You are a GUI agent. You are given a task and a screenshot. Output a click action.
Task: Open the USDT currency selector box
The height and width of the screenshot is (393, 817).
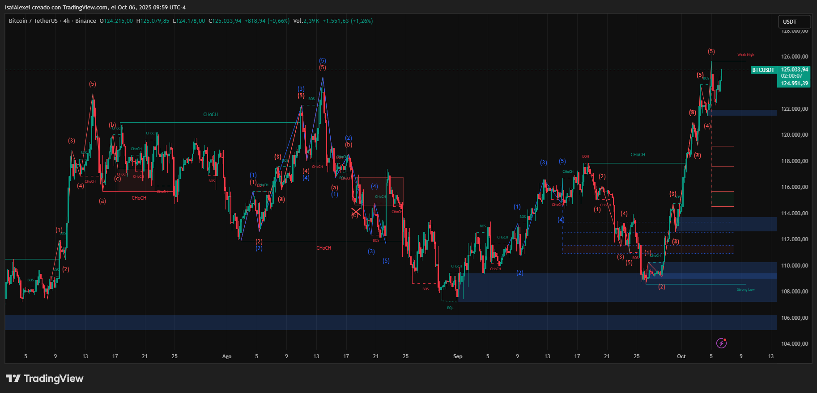794,21
